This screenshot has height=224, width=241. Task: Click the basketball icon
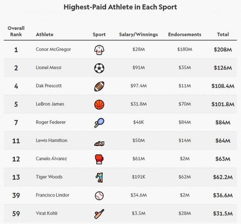coord(99,104)
